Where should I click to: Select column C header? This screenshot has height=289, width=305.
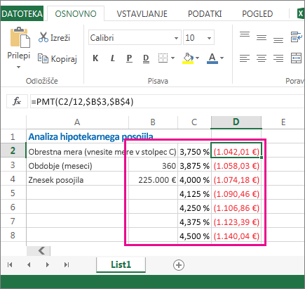[x=194, y=122]
